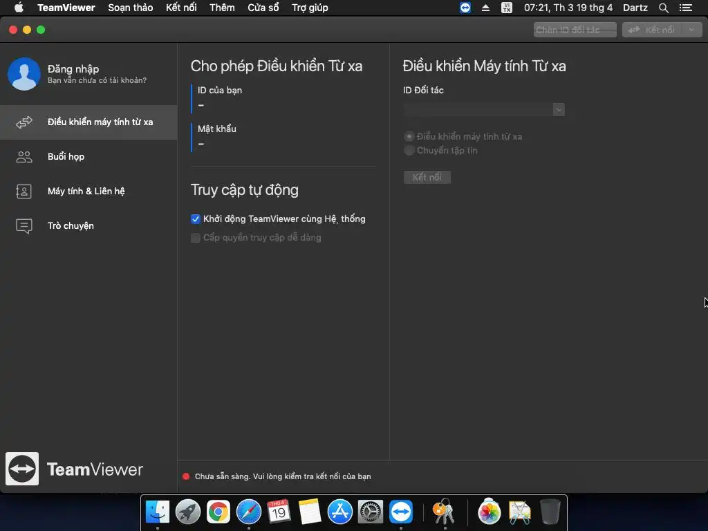This screenshot has height=531, width=708.
Task: Open Notes from the Dock
Action: click(x=309, y=512)
